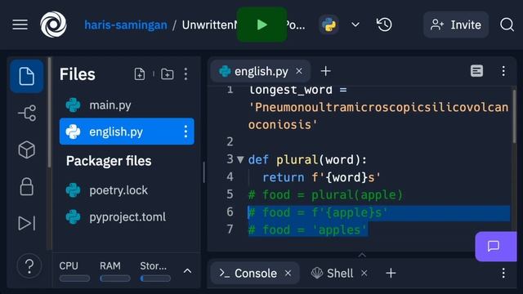Collapse the plural function fold arrow
Image resolution: width=523 pixels, height=294 pixels.
pos(240,160)
